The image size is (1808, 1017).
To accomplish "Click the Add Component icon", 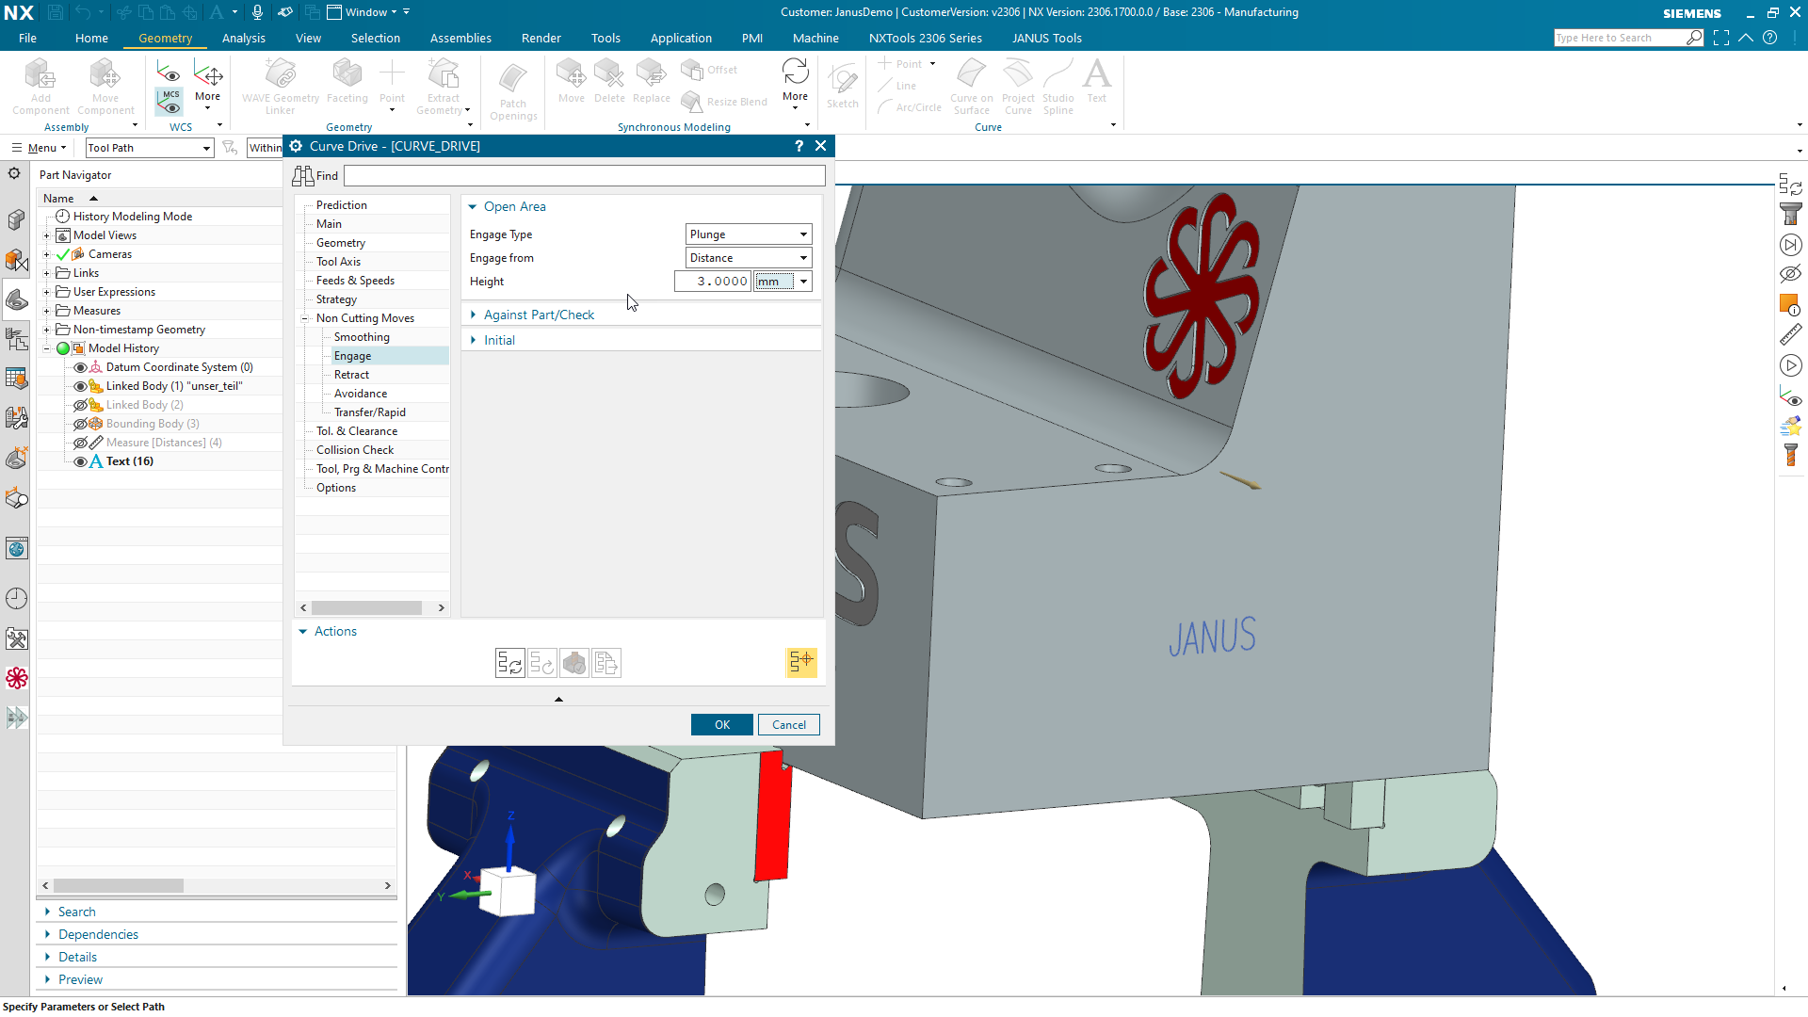I will tap(40, 73).
